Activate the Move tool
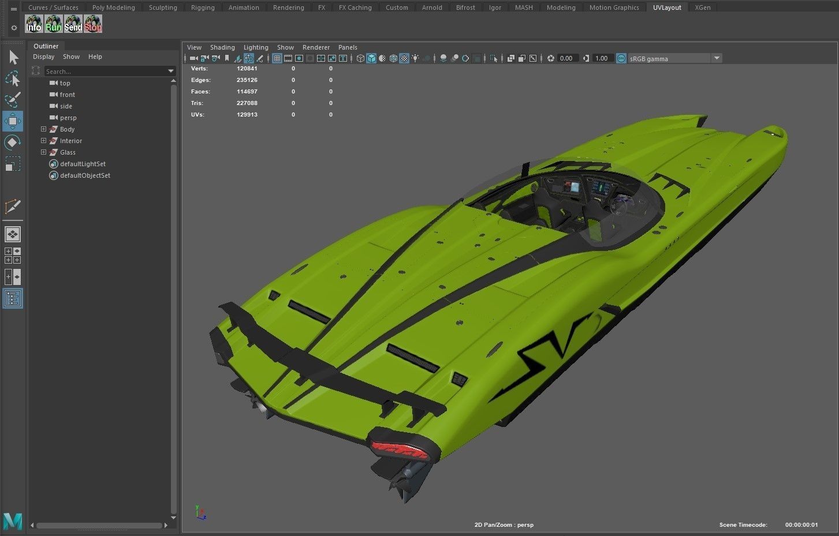839x536 pixels. pyautogui.click(x=13, y=121)
